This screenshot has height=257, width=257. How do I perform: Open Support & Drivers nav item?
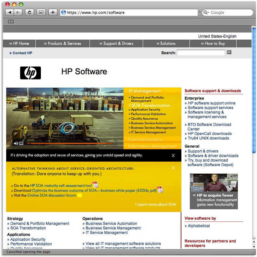[116, 43]
